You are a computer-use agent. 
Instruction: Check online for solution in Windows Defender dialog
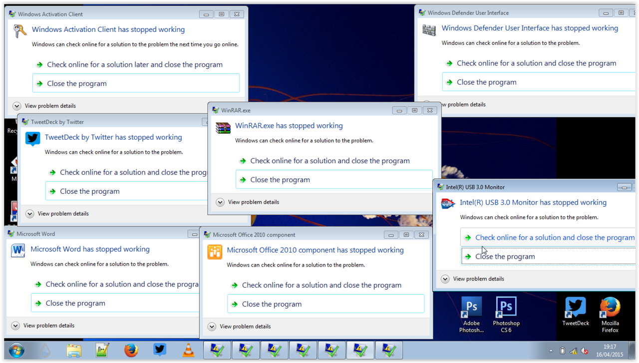(536, 63)
